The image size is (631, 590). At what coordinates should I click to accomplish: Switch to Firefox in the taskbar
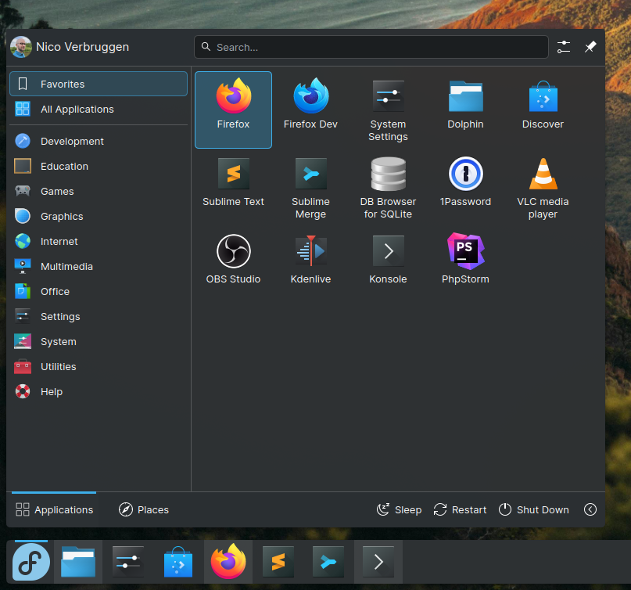pyautogui.click(x=228, y=562)
